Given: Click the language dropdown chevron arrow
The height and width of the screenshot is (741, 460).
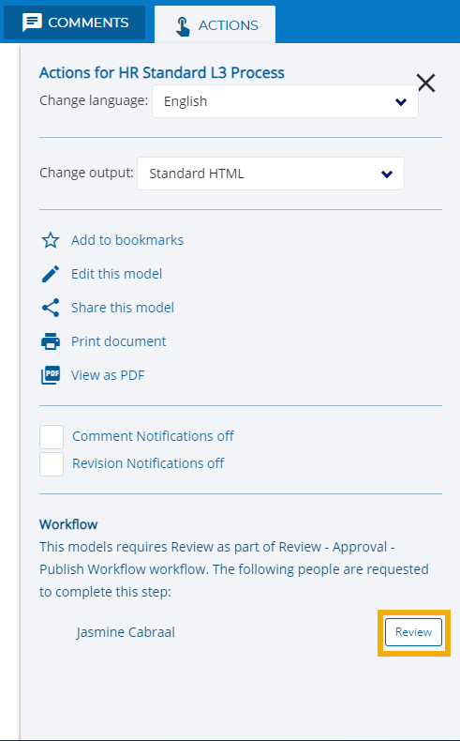Looking at the screenshot, I should pyautogui.click(x=401, y=101).
